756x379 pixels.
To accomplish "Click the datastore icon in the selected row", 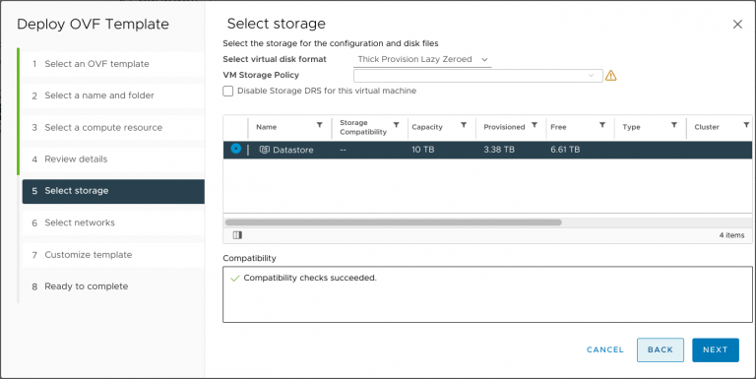I will tap(264, 150).
